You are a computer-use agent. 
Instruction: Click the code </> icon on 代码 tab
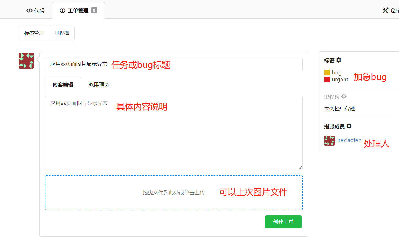(29, 10)
